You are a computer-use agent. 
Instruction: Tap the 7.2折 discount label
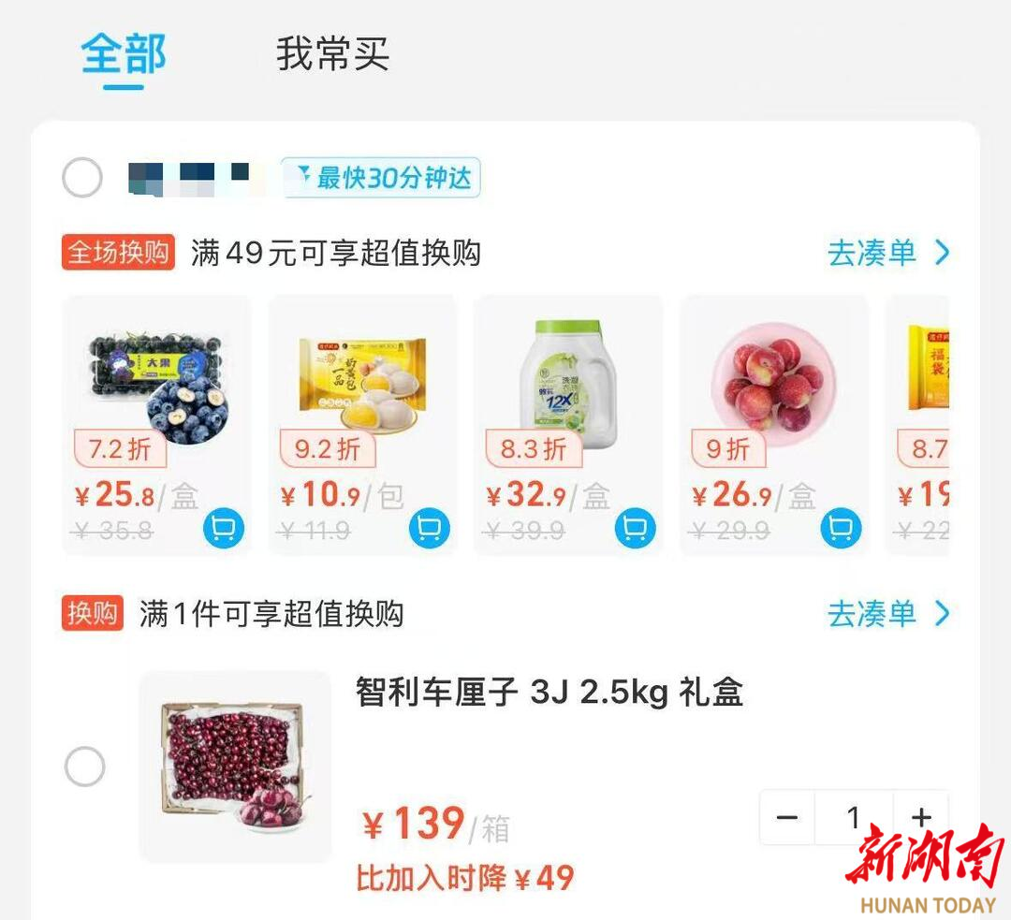coord(120,448)
